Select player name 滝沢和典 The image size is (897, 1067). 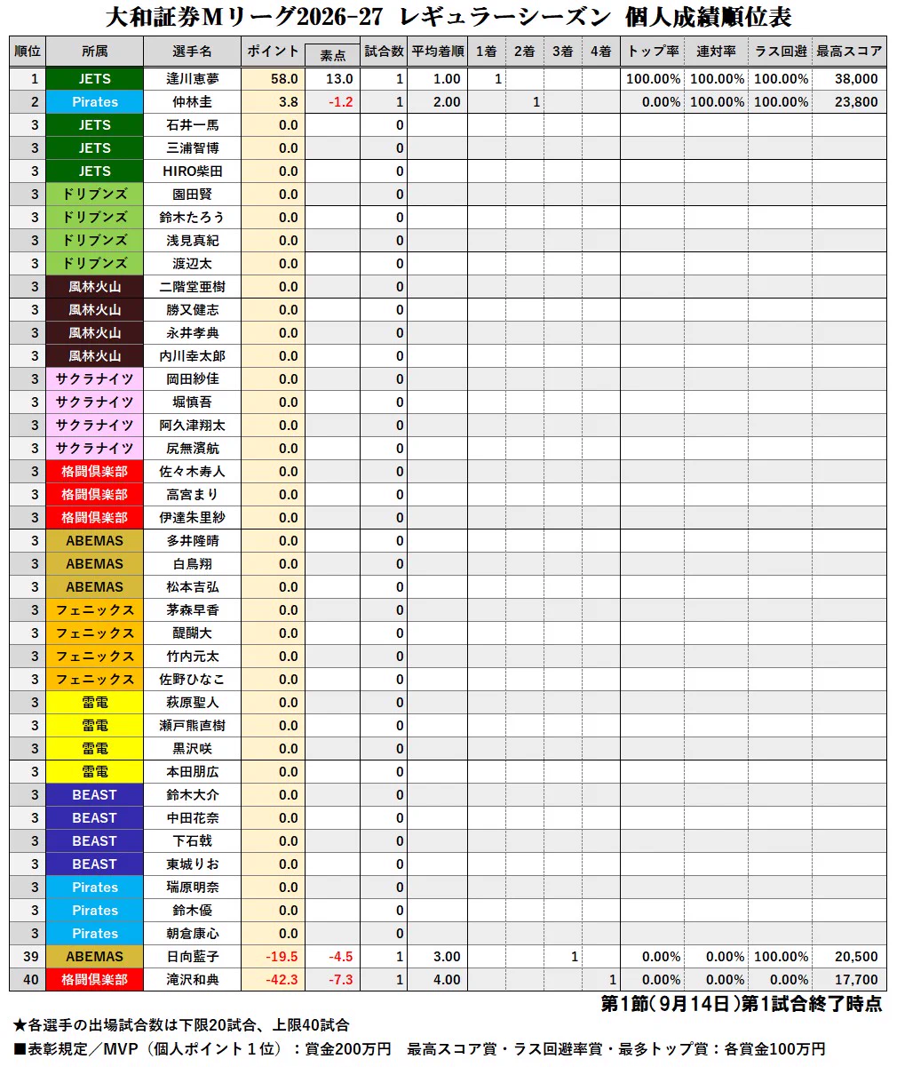pyautogui.click(x=192, y=980)
